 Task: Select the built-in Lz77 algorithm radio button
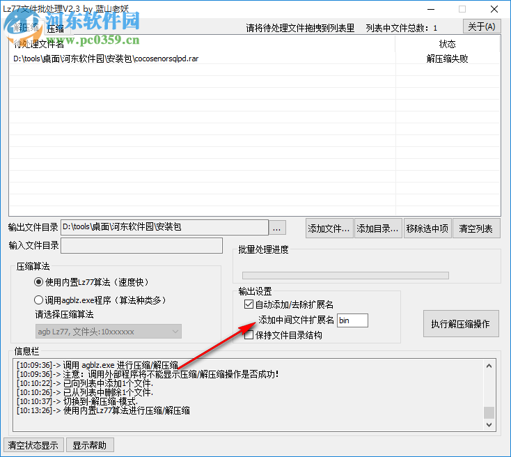pyautogui.click(x=38, y=282)
